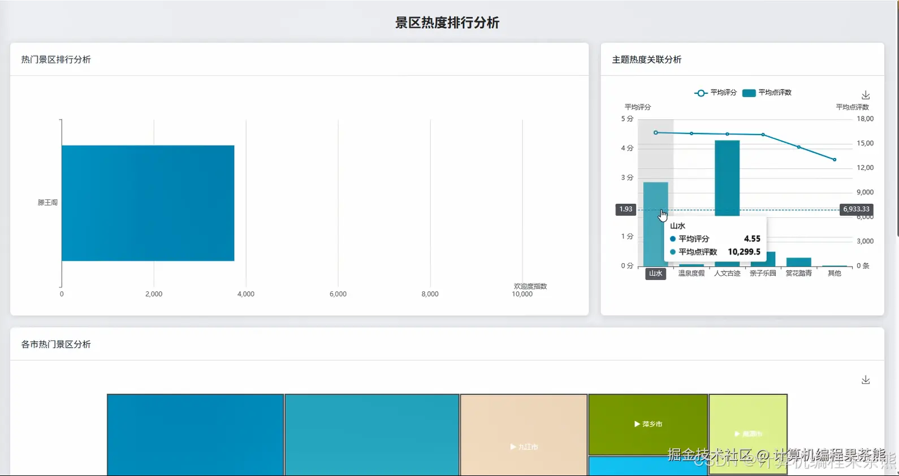Click the 亲子乐园 x-axis label

click(x=763, y=273)
